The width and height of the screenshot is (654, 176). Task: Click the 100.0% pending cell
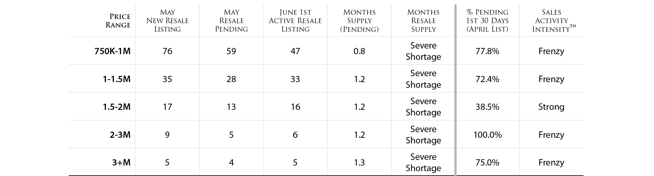click(x=488, y=135)
